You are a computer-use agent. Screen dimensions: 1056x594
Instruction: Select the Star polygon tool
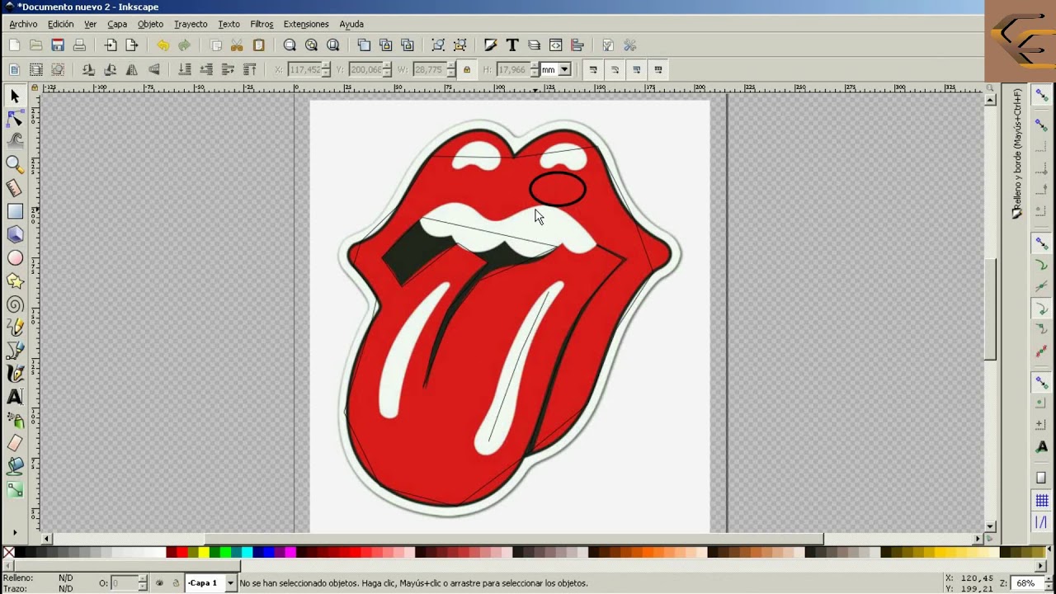point(15,281)
